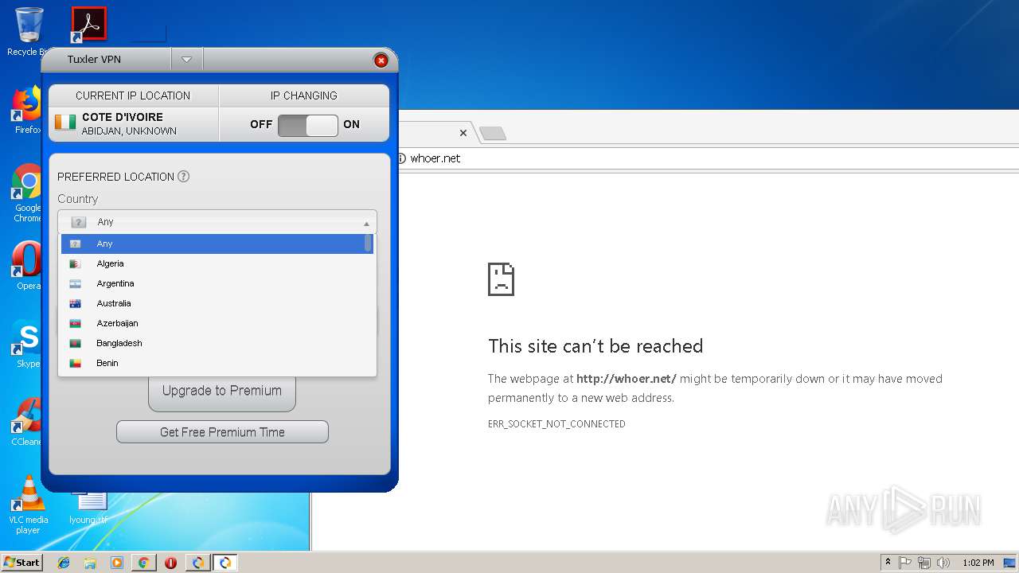Click the network tray icon
This screenshot has height=573, width=1019.
924,563
